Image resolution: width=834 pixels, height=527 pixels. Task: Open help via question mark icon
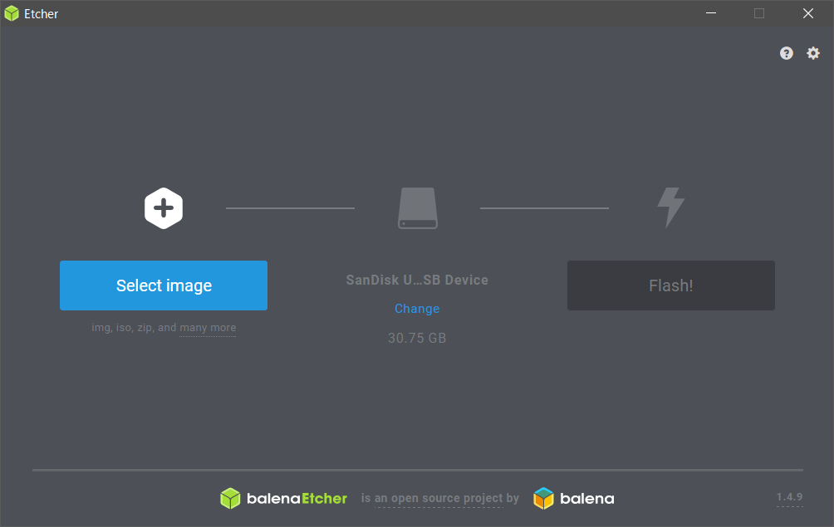pos(786,53)
